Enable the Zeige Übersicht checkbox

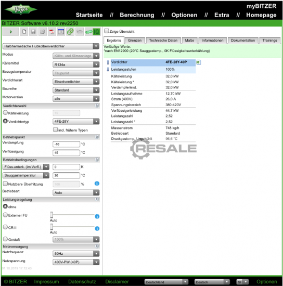click(x=106, y=31)
